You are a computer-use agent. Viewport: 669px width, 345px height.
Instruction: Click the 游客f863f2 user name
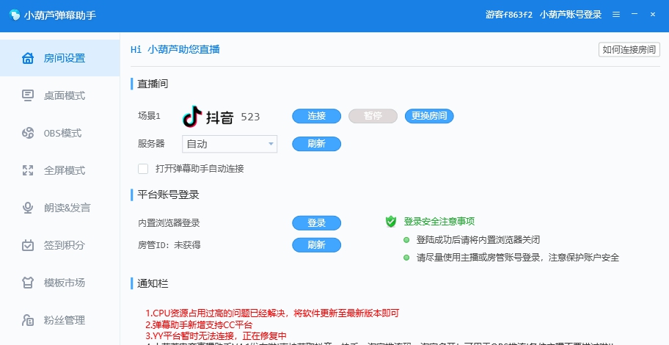point(509,15)
